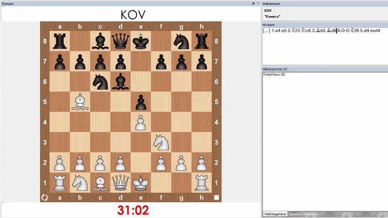Select the white king on e1
388x218 pixels.
point(141,183)
